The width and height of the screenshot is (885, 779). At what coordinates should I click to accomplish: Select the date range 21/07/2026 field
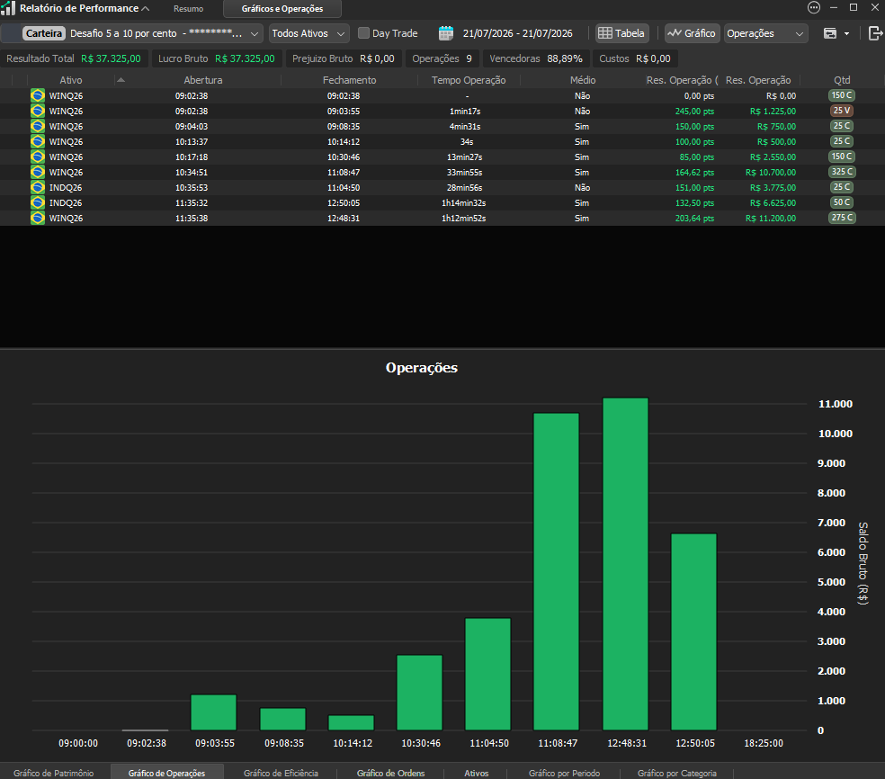coord(517,33)
